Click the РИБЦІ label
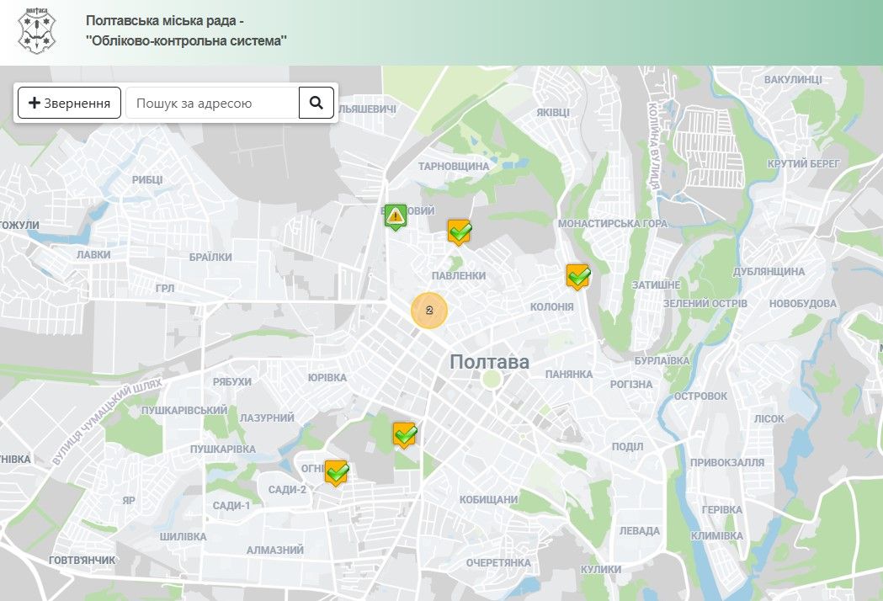 [147, 179]
